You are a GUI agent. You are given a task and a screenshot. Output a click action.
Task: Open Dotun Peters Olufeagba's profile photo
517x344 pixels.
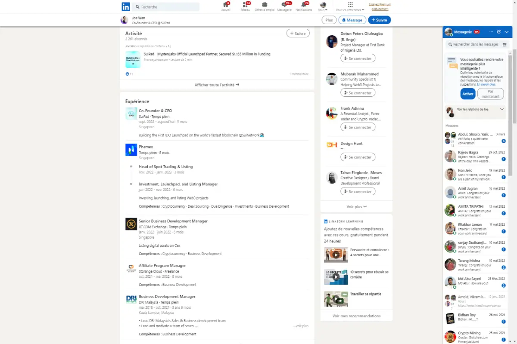(331, 42)
